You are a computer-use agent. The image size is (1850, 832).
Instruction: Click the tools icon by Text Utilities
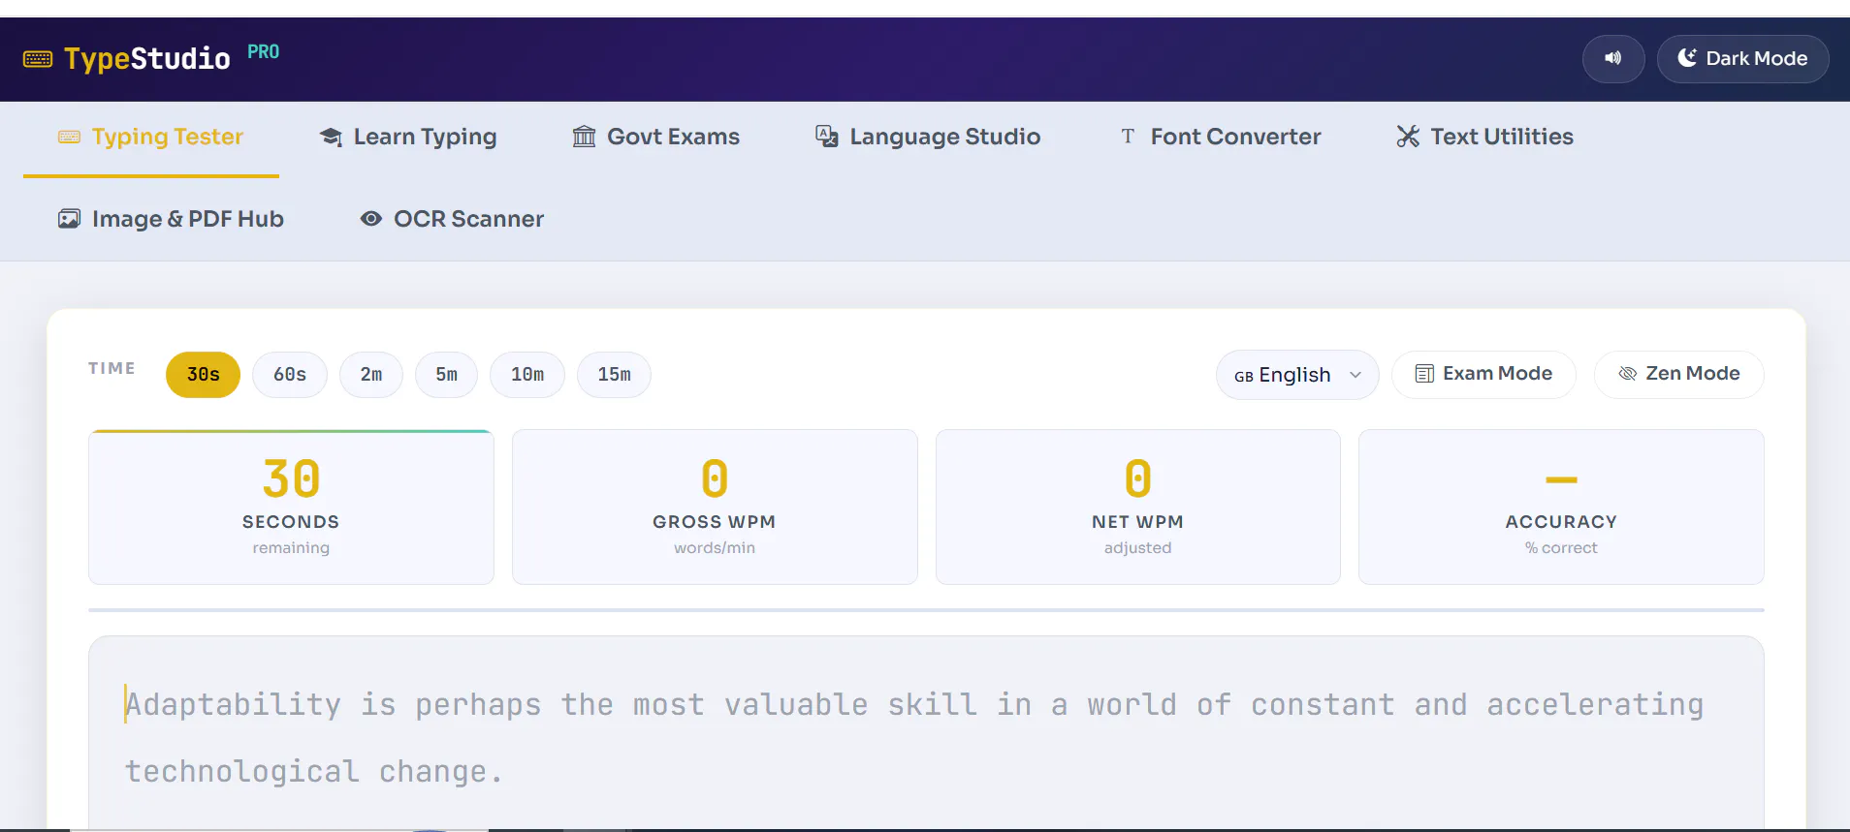coord(1408,137)
